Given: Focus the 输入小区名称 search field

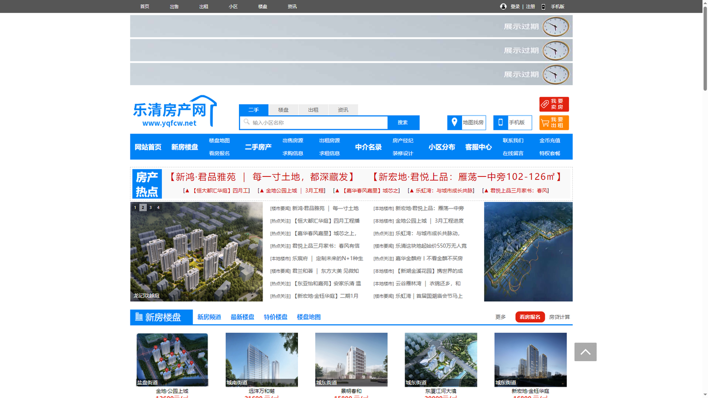Looking at the screenshot, I should [x=315, y=122].
